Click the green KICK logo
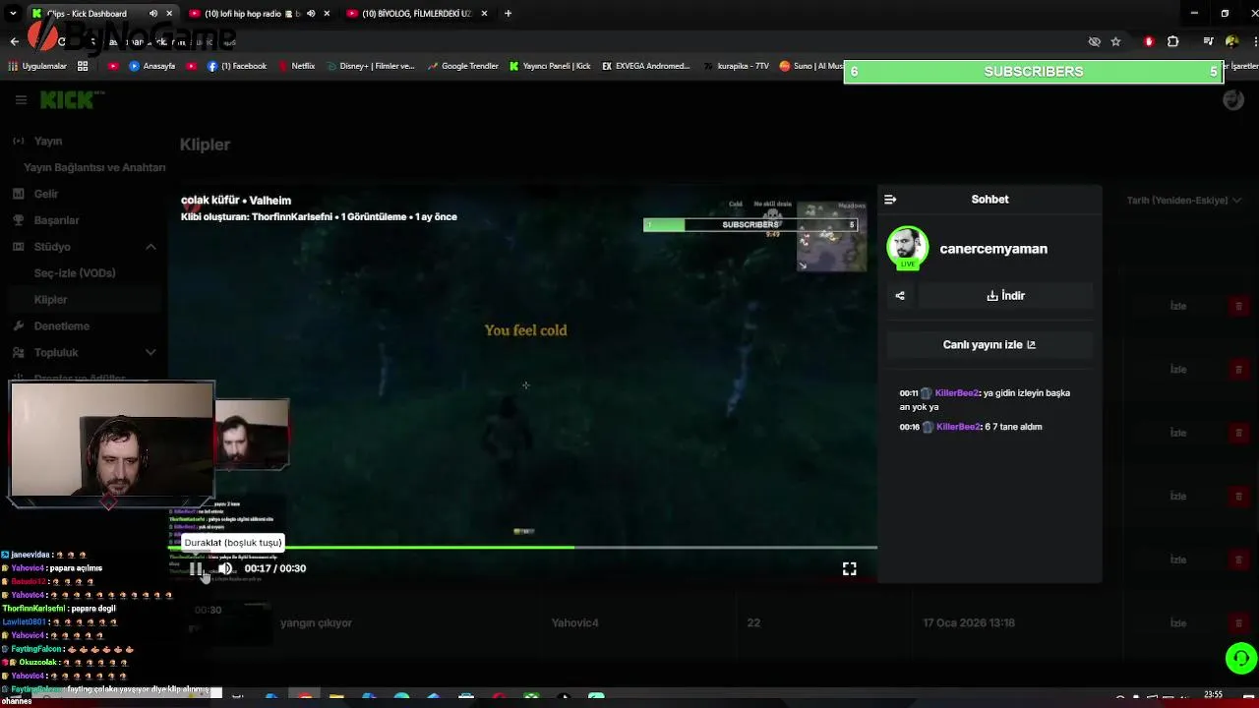Viewport: 1259px width, 708px height. 72,99
